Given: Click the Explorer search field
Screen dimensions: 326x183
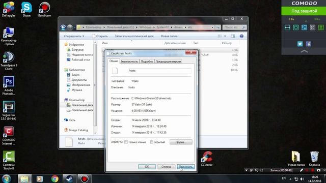Looking at the screenshot, I should point(234,27).
